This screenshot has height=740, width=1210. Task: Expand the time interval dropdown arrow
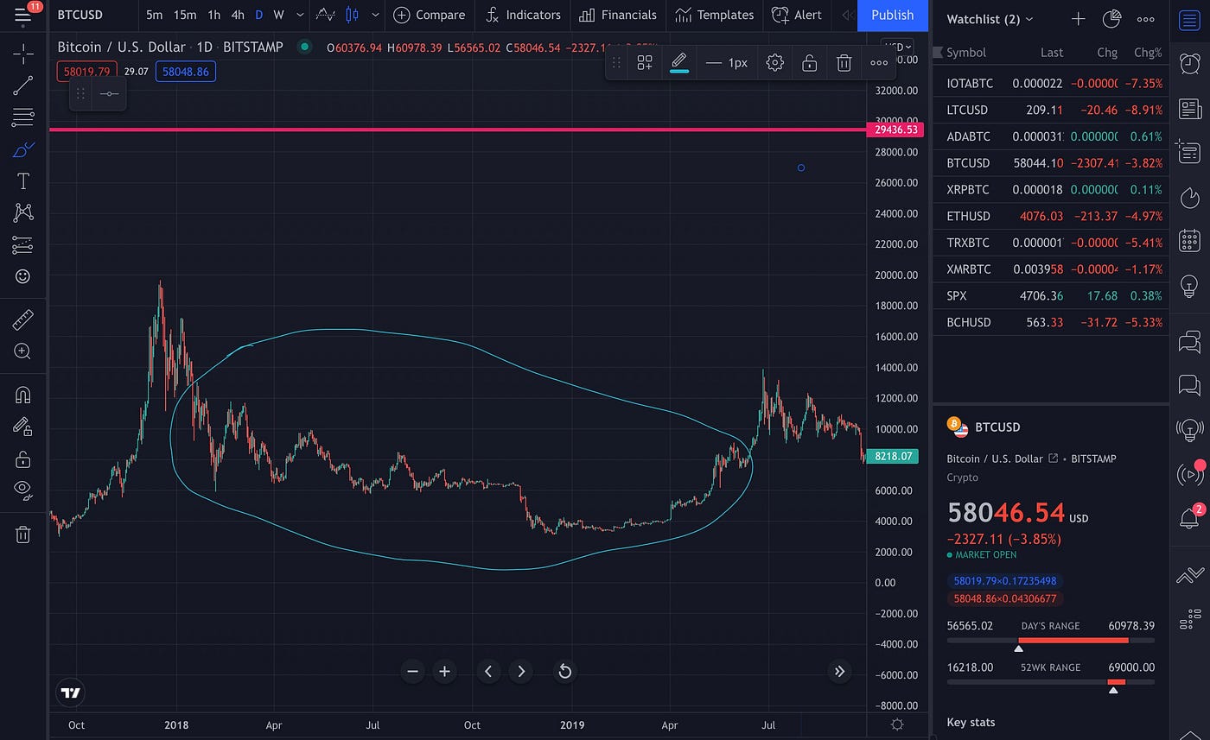tap(300, 15)
